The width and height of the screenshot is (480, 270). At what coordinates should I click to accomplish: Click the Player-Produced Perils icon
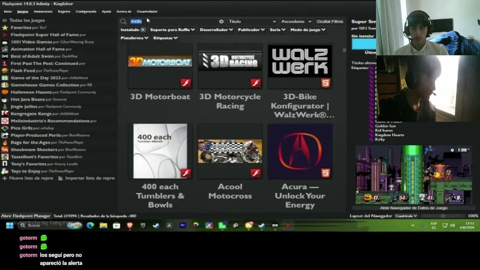5,135
